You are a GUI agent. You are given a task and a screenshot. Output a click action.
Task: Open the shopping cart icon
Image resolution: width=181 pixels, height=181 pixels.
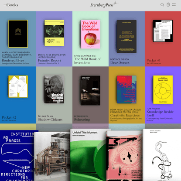pyautogui.click(x=168, y=5)
